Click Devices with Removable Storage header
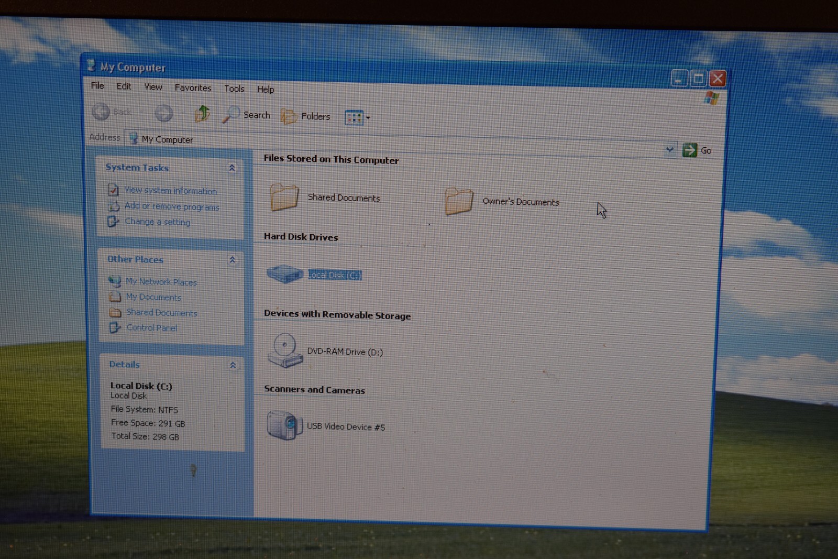The height and width of the screenshot is (559, 838). coord(337,314)
